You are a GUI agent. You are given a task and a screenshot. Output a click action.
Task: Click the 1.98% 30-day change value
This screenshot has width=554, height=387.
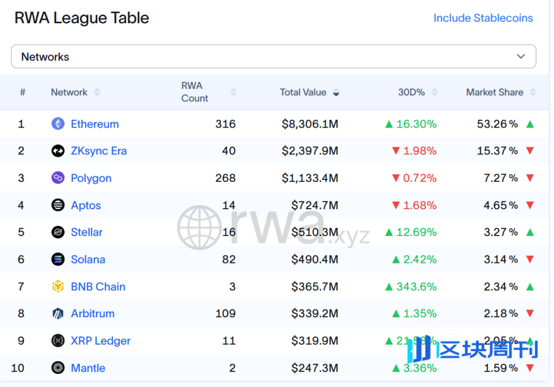pos(420,151)
